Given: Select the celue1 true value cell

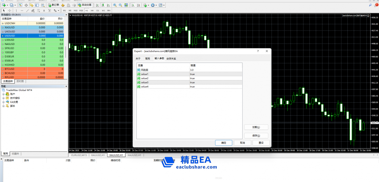Looking at the screenshot, I should (x=215, y=74).
